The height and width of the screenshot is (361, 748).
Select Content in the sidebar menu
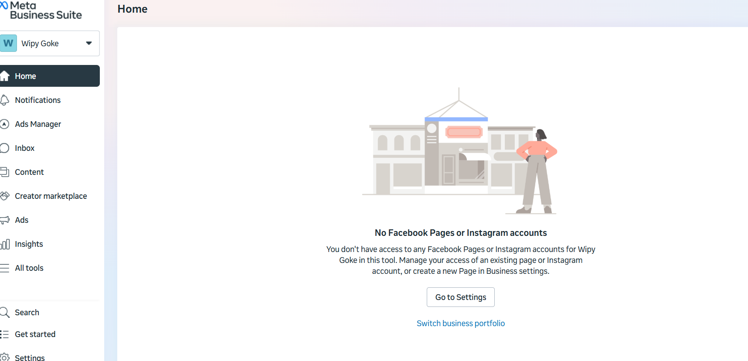click(29, 172)
